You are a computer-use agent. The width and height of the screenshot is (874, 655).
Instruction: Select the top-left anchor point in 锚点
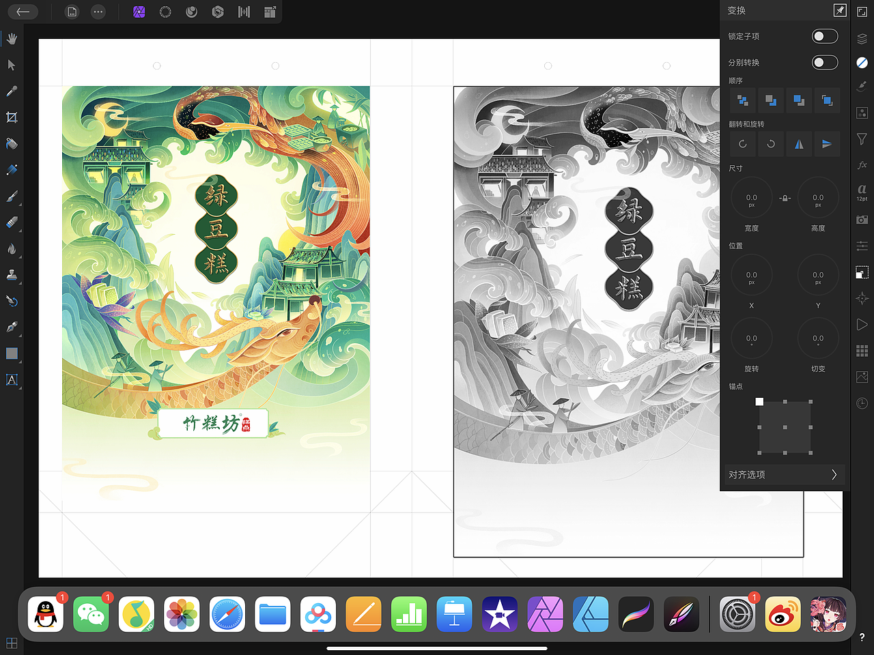[759, 402]
